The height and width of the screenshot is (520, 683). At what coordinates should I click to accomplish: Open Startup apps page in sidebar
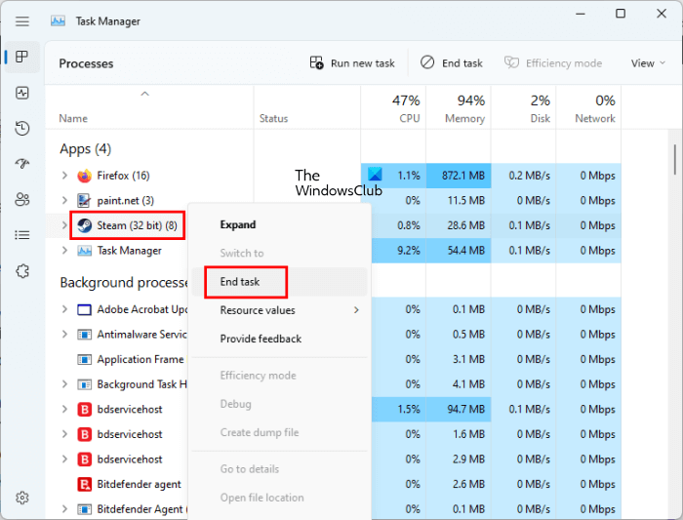(22, 164)
